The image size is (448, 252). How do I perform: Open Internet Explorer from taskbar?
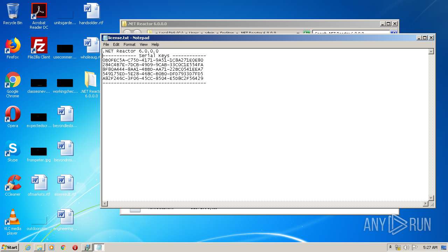point(28,247)
